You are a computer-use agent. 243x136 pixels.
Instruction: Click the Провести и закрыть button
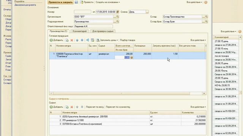(60, 2)
